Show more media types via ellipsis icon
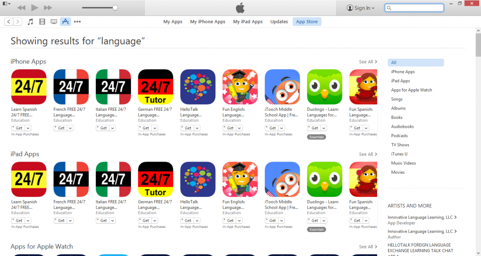This screenshot has width=481, height=256. (78, 22)
